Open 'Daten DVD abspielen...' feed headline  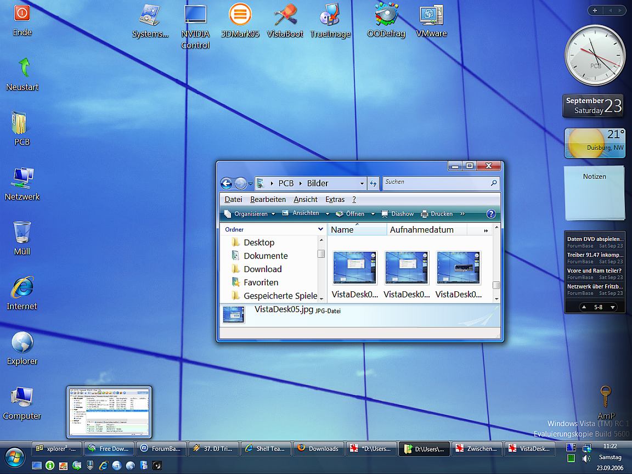click(x=595, y=239)
